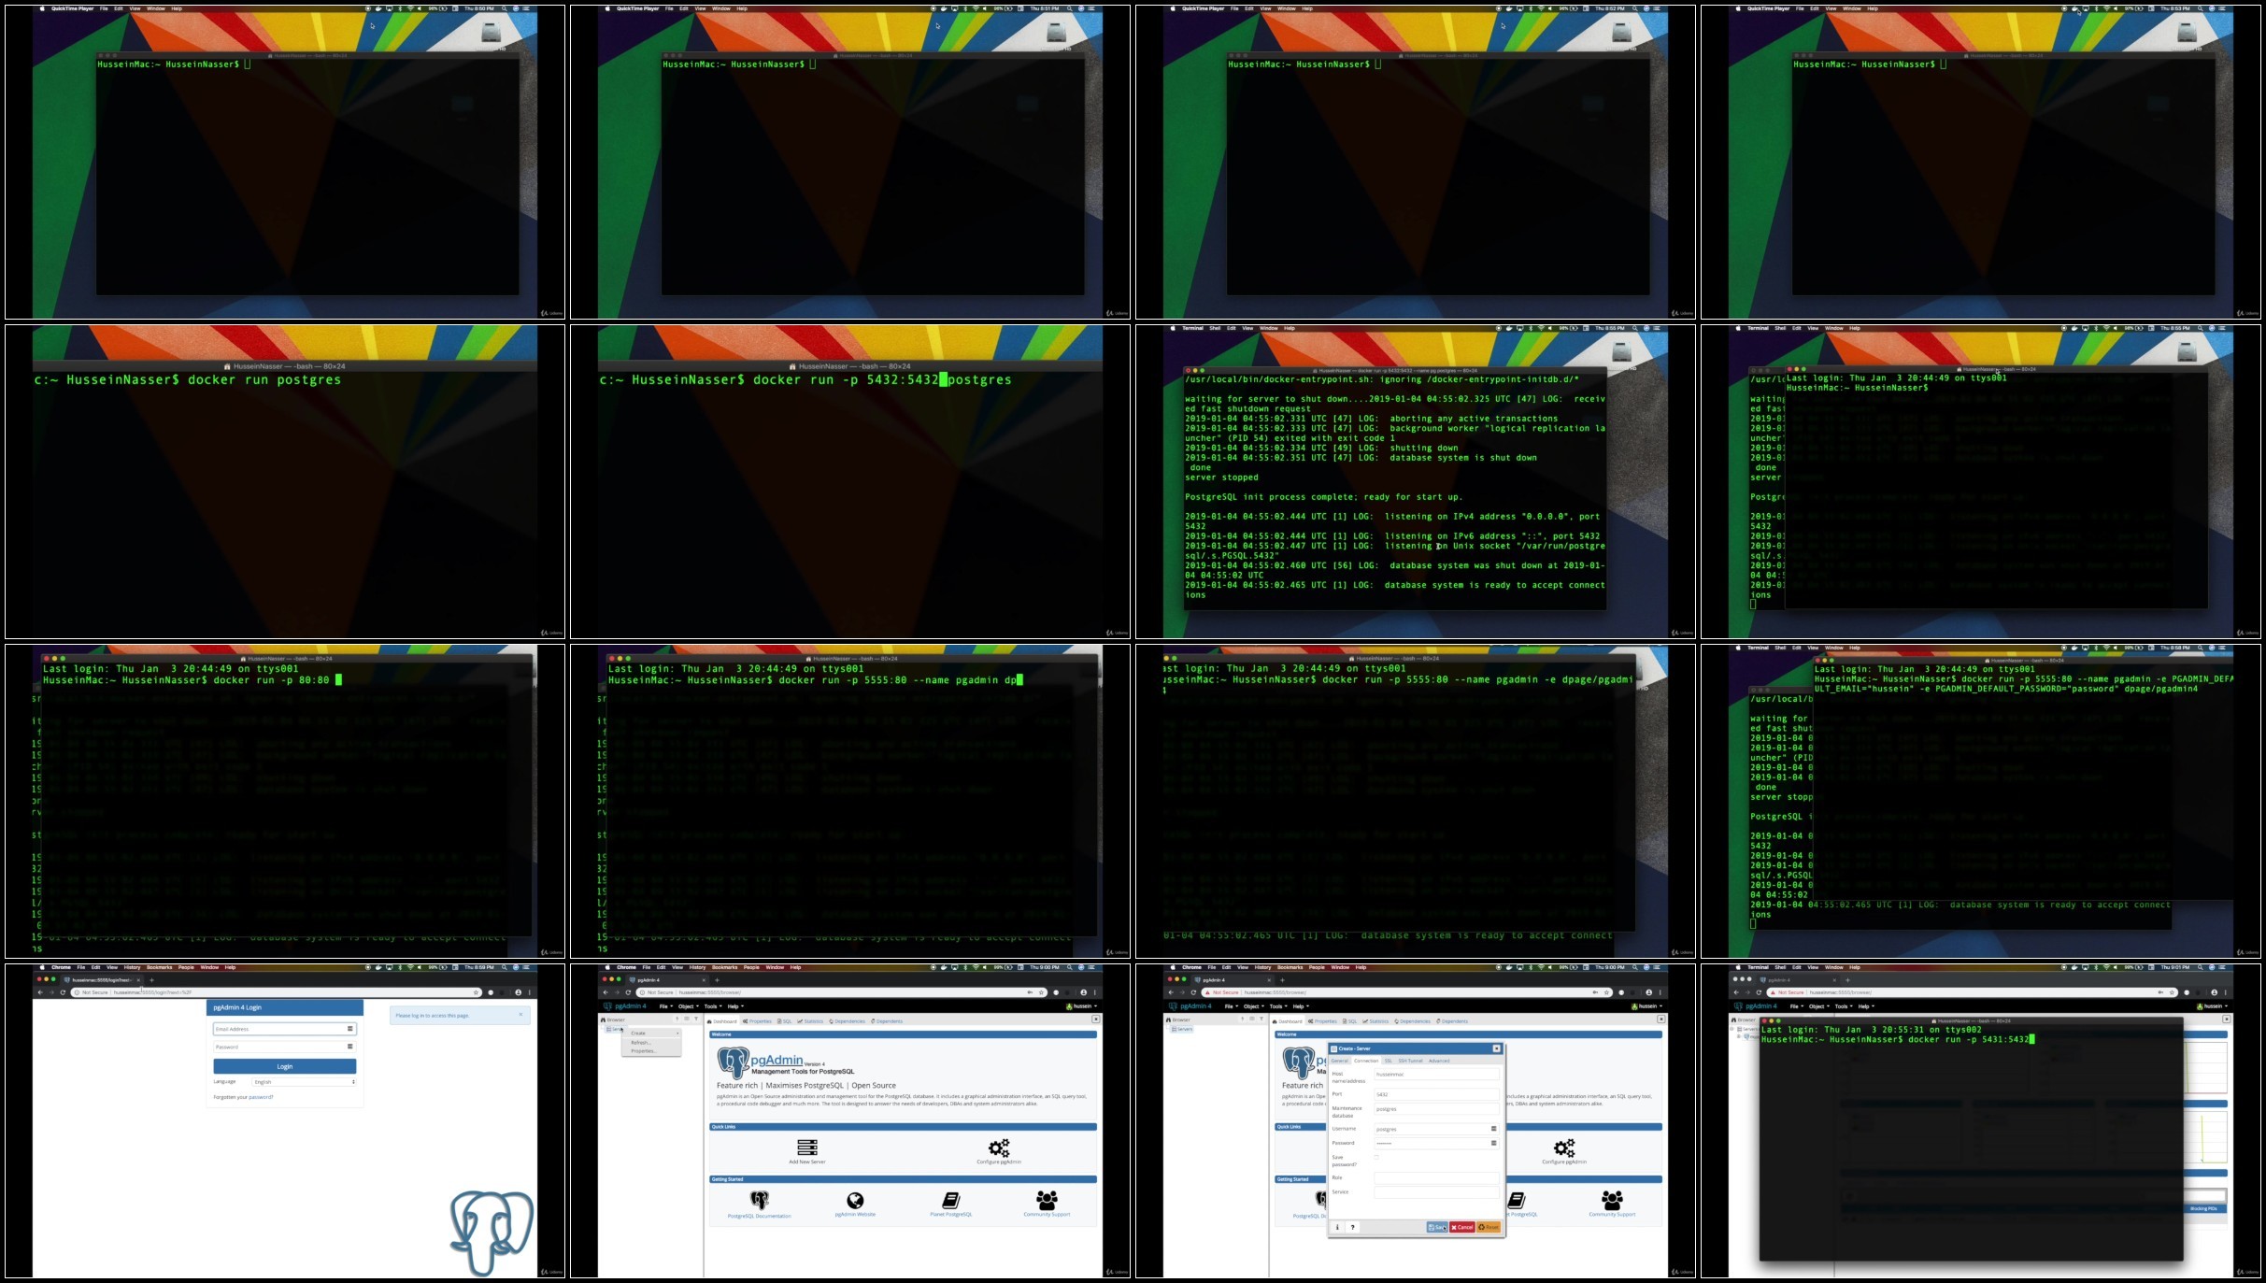Open the Language dropdown on pgAdmin login
2266x1283 pixels.
coord(305,1082)
